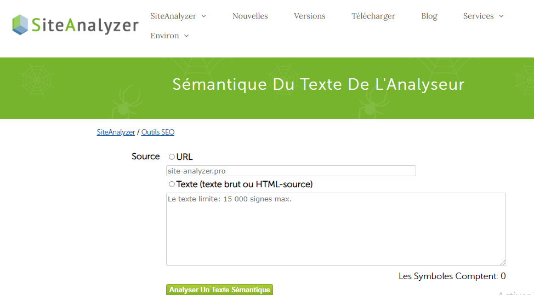The image size is (534, 295).
Task: Expand the Environ dropdown menu
Action: [169, 36]
